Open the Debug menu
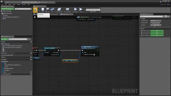Image resolution: width=171 pixels, height=96 pixels. click(18, 5)
